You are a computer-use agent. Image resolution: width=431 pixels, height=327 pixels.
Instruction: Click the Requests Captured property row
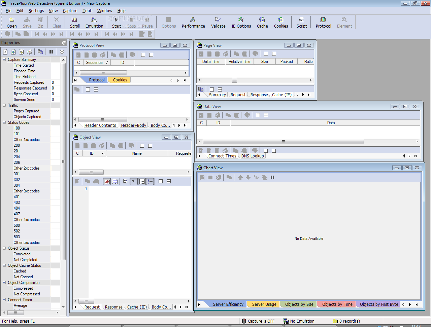[31, 82]
